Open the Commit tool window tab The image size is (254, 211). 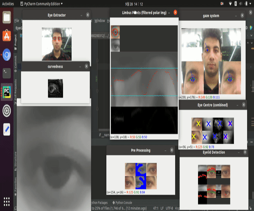[x=16, y=64]
